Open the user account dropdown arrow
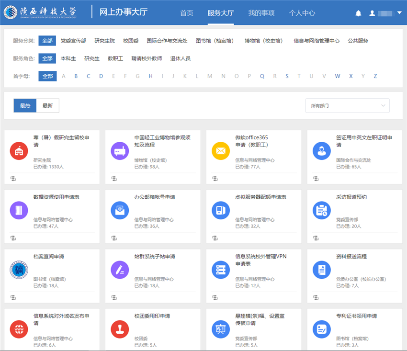This screenshot has height=351, width=407. 399,13
